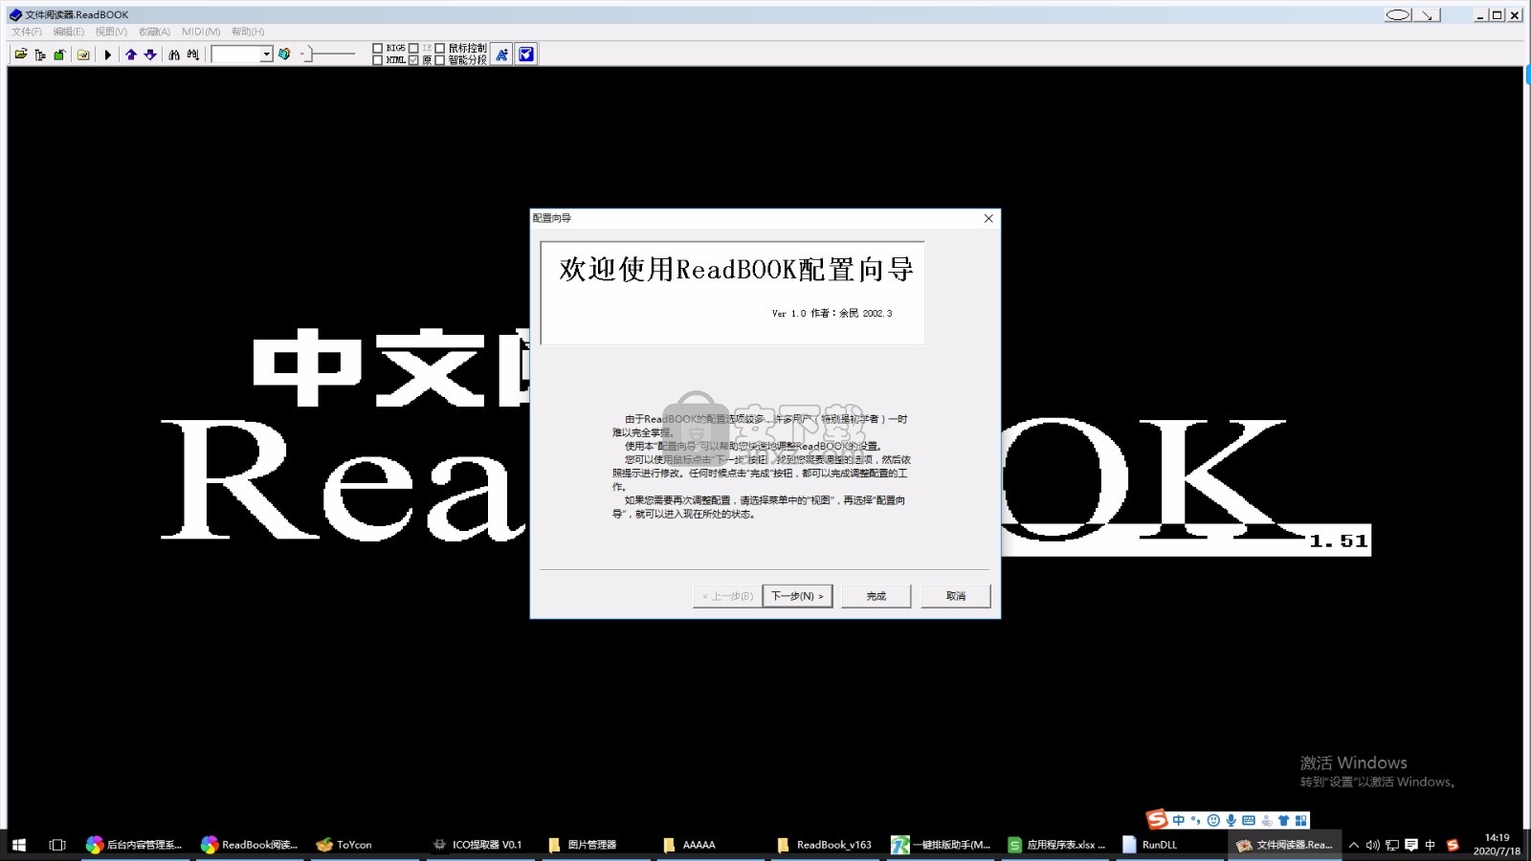
Task: Click the smiley emoji icon on IME bar
Action: pyautogui.click(x=1213, y=820)
